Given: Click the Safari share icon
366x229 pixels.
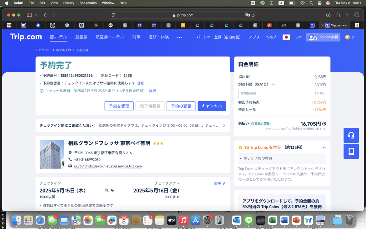Looking at the screenshot, I should pos(337,15).
